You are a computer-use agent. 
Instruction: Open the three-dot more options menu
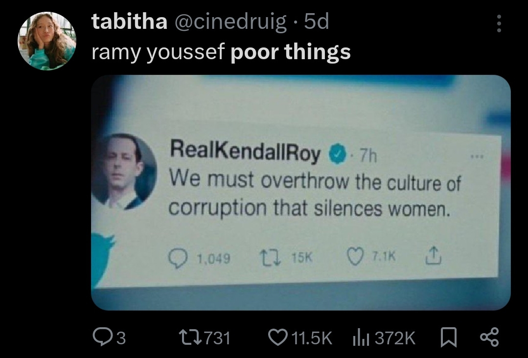tap(499, 23)
